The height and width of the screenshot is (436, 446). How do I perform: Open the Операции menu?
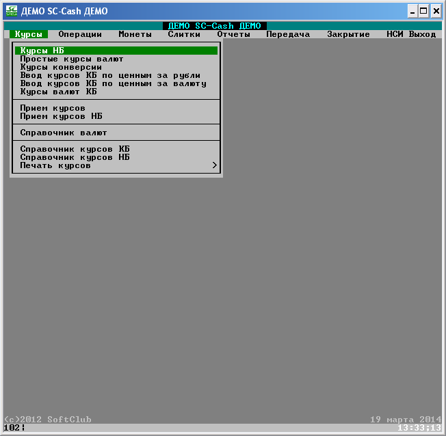pos(80,34)
